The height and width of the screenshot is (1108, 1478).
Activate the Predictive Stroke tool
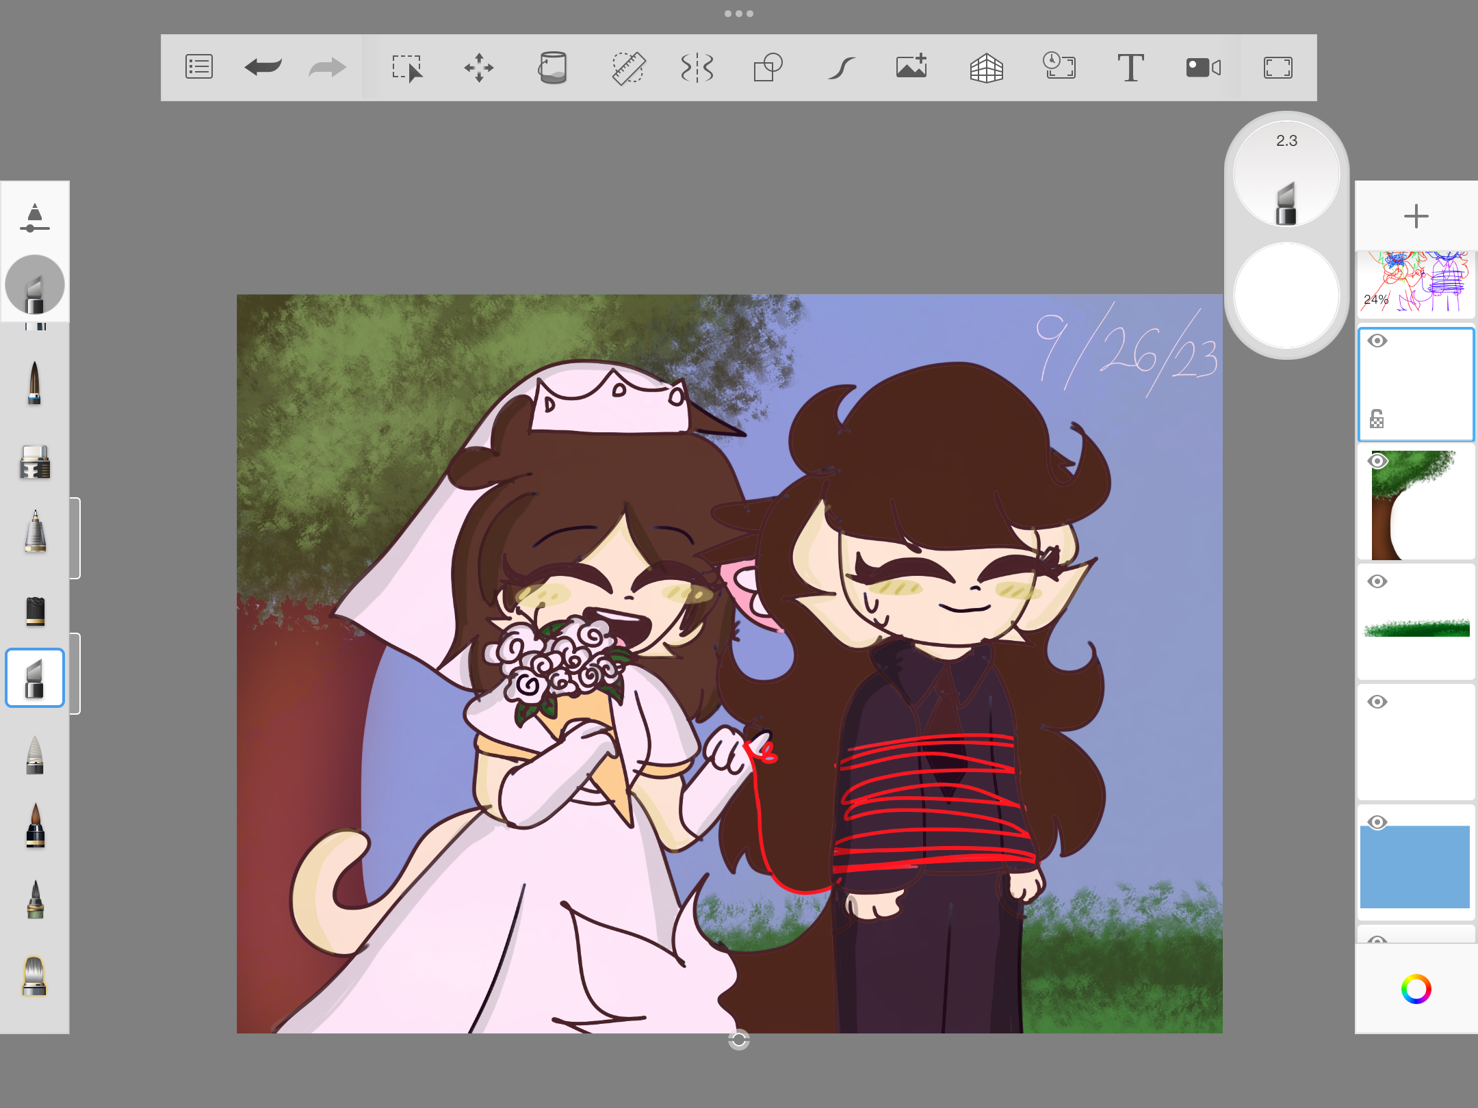(841, 68)
